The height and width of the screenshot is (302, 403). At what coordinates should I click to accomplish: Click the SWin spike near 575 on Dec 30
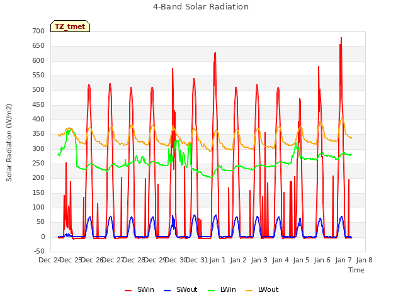(x=173, y=69)
